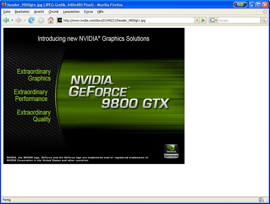The width and height of the screenshot is (270, 204).
Task: Click the Firefox icon in title bar
Action: [4, 4]
